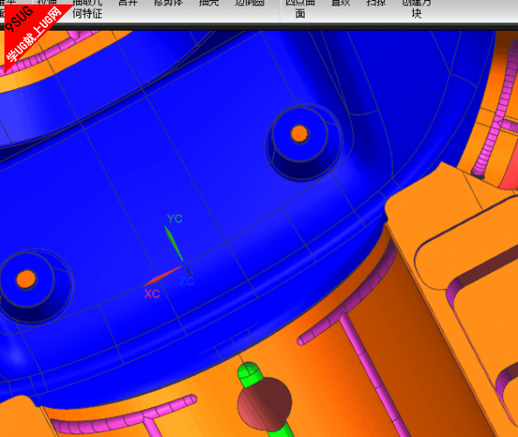
Task: Select the brown sphere at the bottom
Action: (x=264, y=404)
